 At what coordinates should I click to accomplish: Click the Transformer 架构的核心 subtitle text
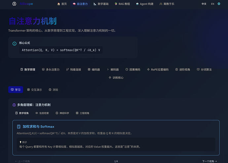click(x=62, y=30)
